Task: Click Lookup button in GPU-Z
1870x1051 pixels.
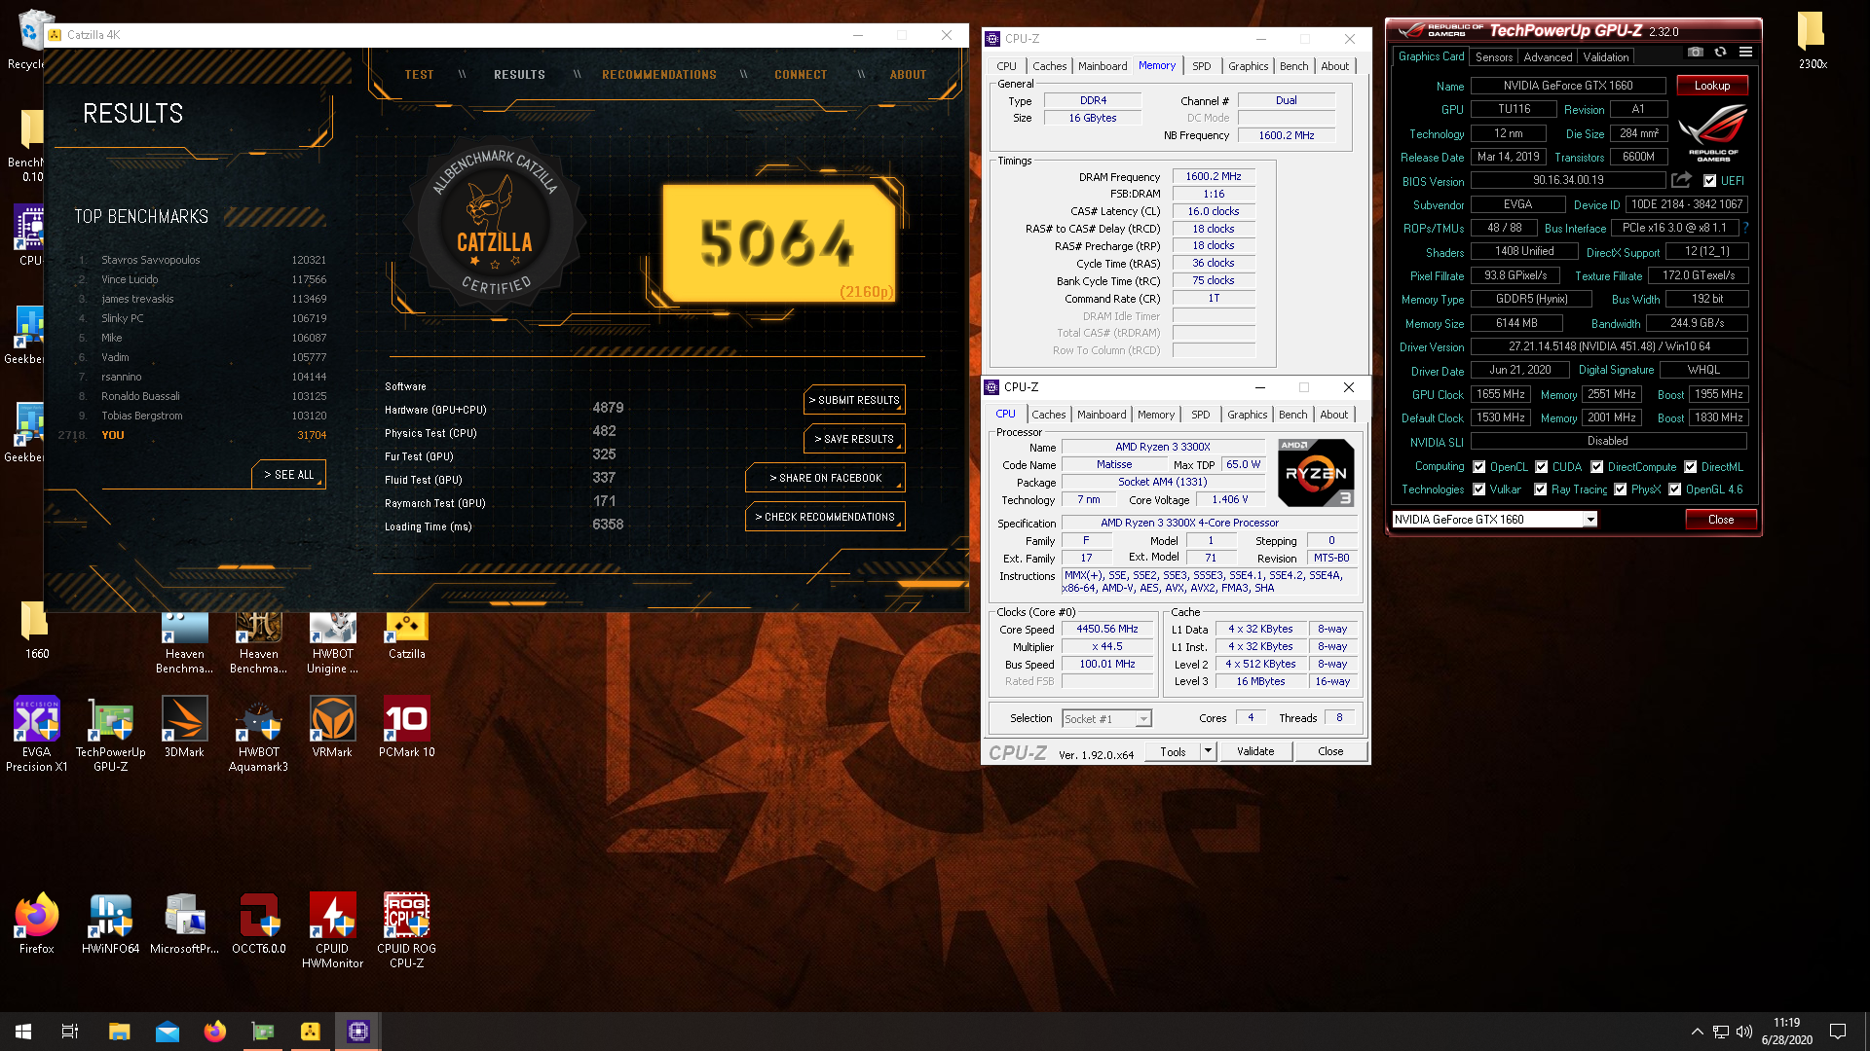Action: pyautogui.click(x=1711, y=86)
